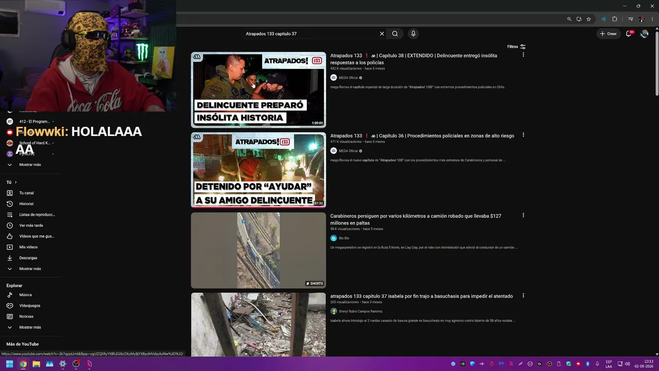659x371 pixels.
Task: Open Chrome zoom magnifier in address bar
Action: [569, 19]
